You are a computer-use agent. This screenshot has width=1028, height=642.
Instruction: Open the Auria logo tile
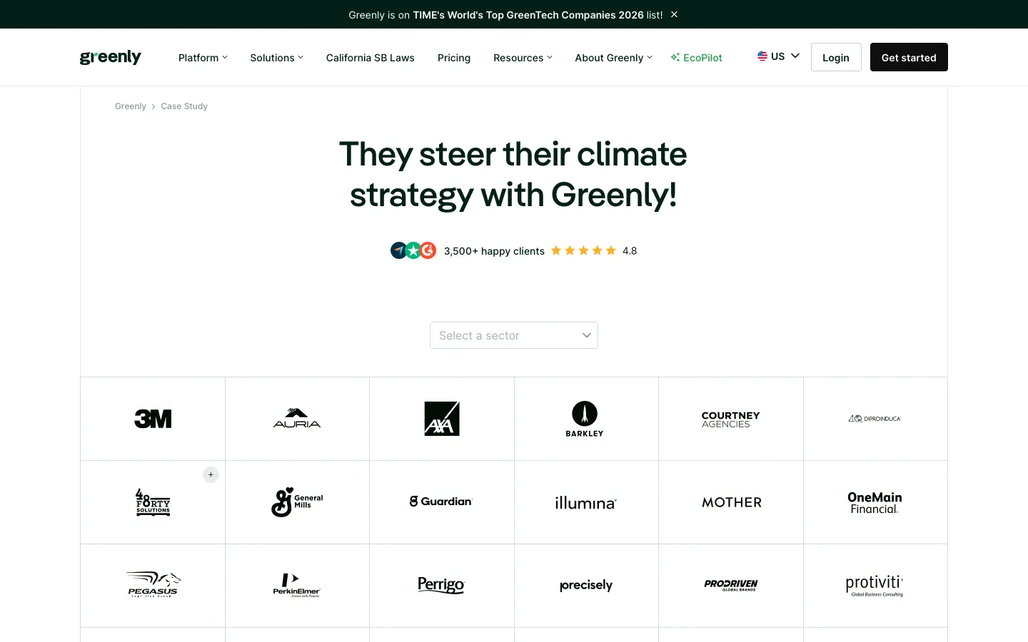click(297, 419)
